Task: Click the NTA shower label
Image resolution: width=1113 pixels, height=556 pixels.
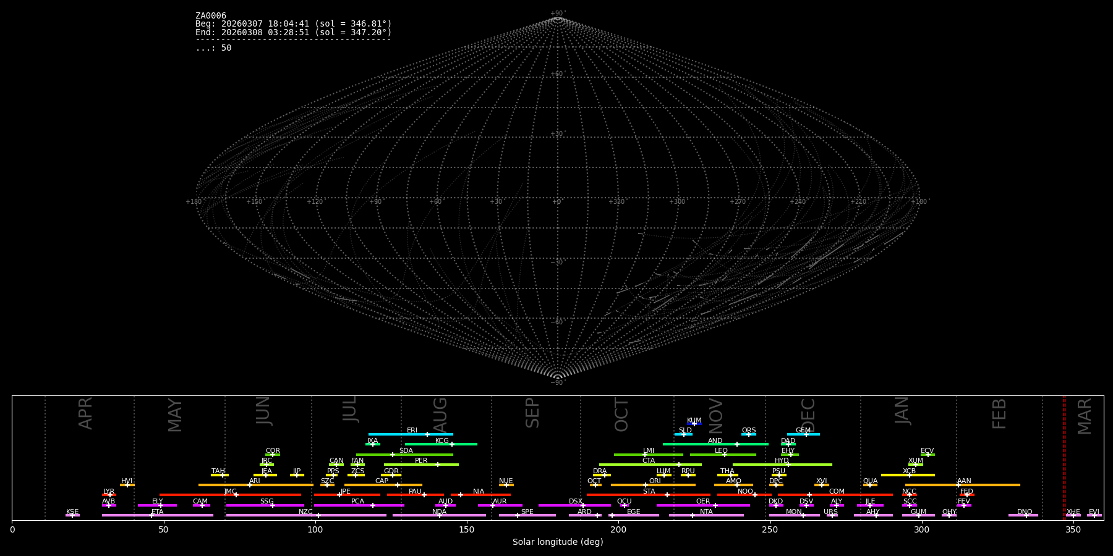Action: pos(706,512)
